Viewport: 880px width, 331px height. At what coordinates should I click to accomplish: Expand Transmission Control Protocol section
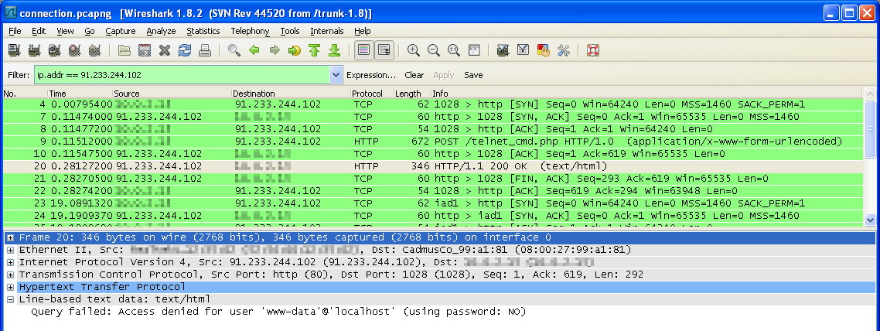(10, 275)
